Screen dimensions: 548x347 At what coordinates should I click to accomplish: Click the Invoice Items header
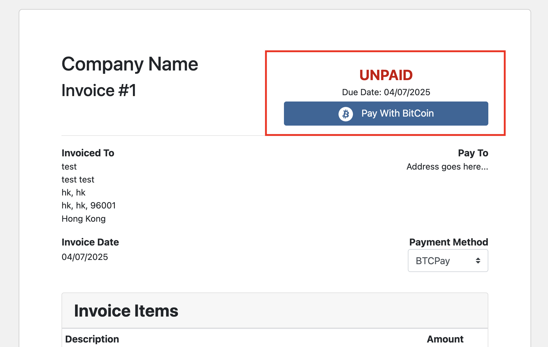point(126,310)
